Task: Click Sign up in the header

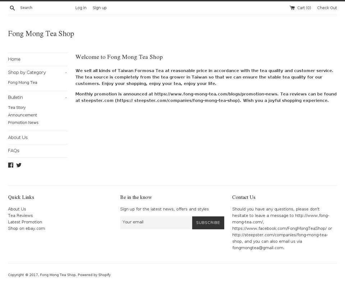Action: pos(100,8)
